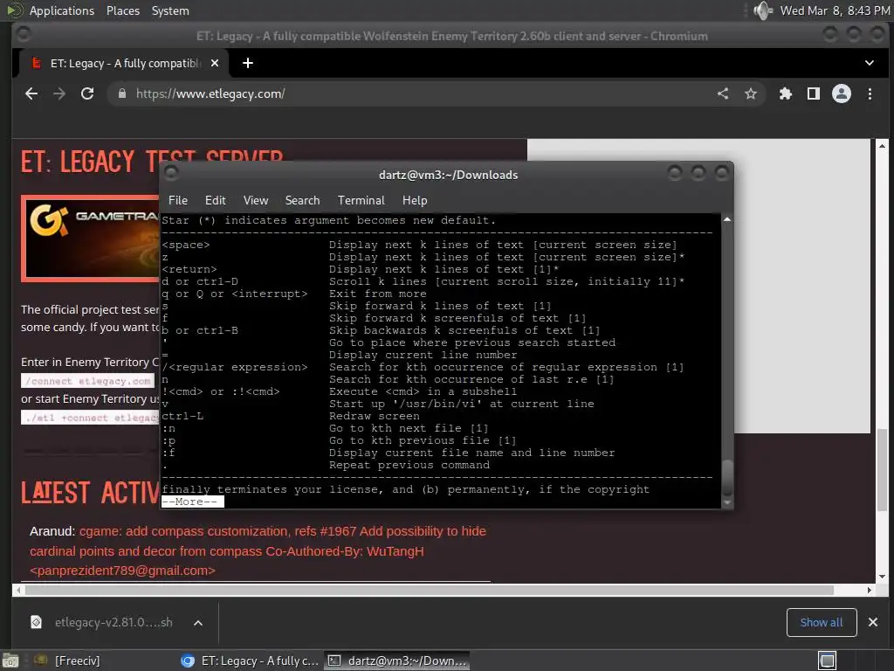Click the address bar URL
Viewport: 894px width, 671px height.
[210, 93]
